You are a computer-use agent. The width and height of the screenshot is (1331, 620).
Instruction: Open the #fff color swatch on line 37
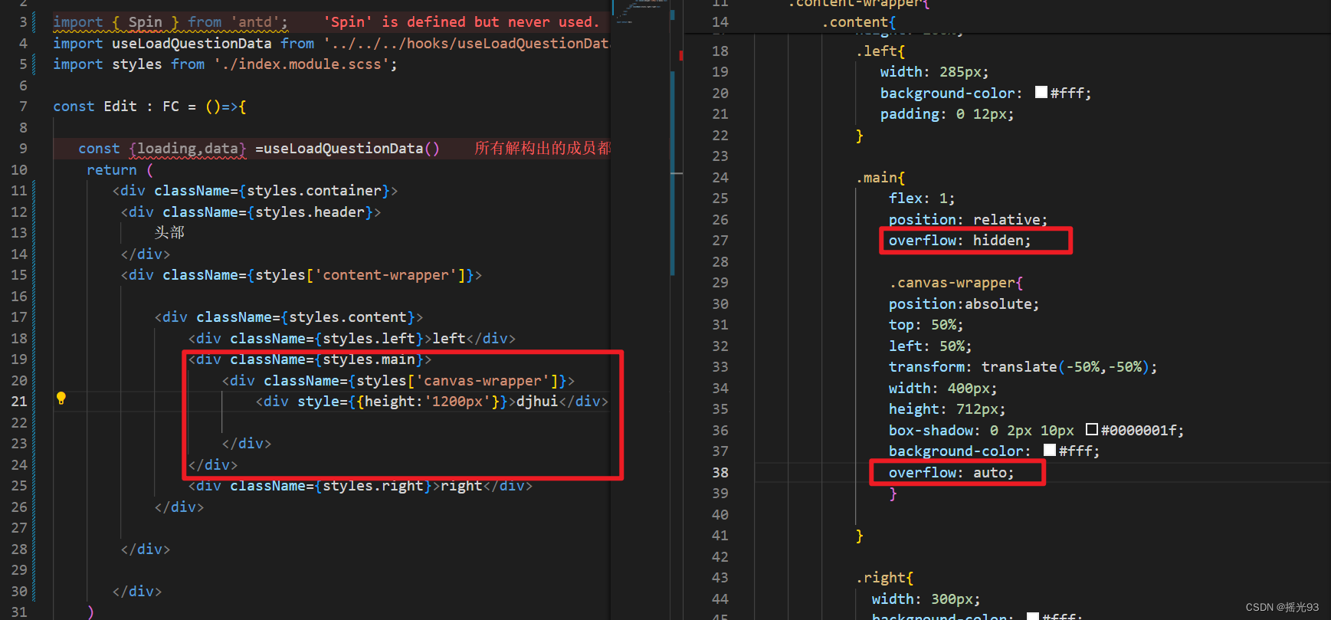pos(1050,450)
